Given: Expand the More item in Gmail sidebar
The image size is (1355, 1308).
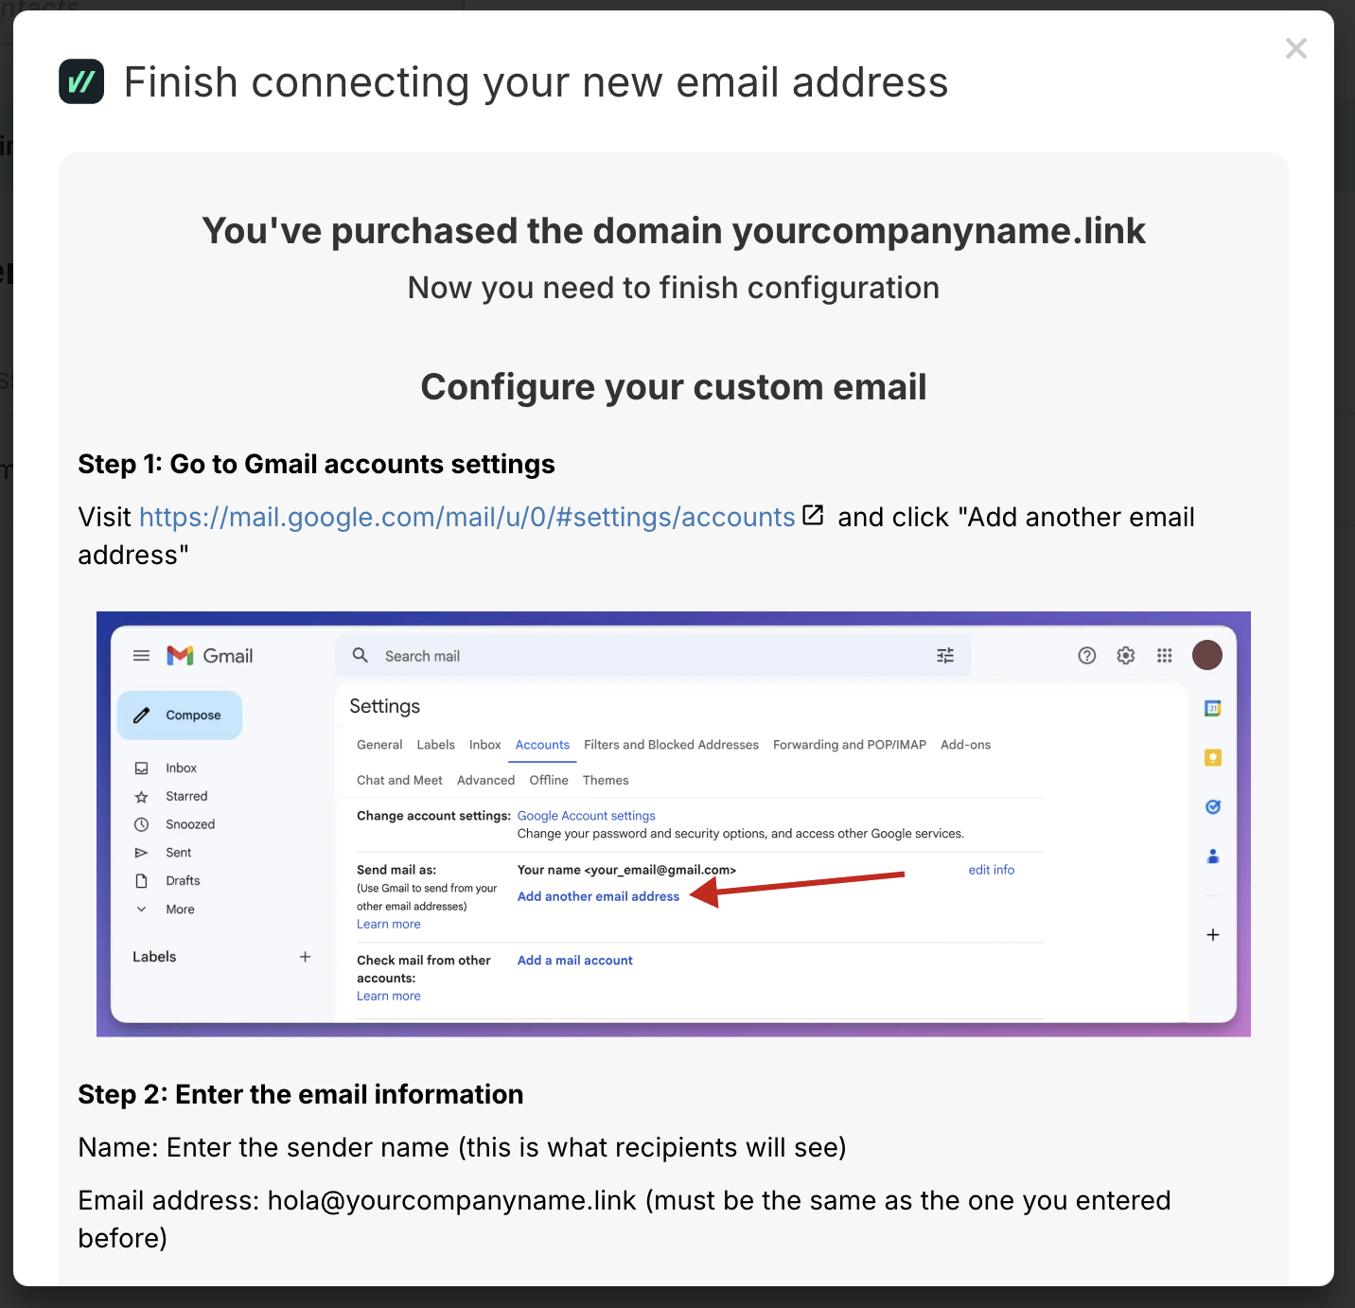Looking at the screenshot, I should (x=179, y=910).
